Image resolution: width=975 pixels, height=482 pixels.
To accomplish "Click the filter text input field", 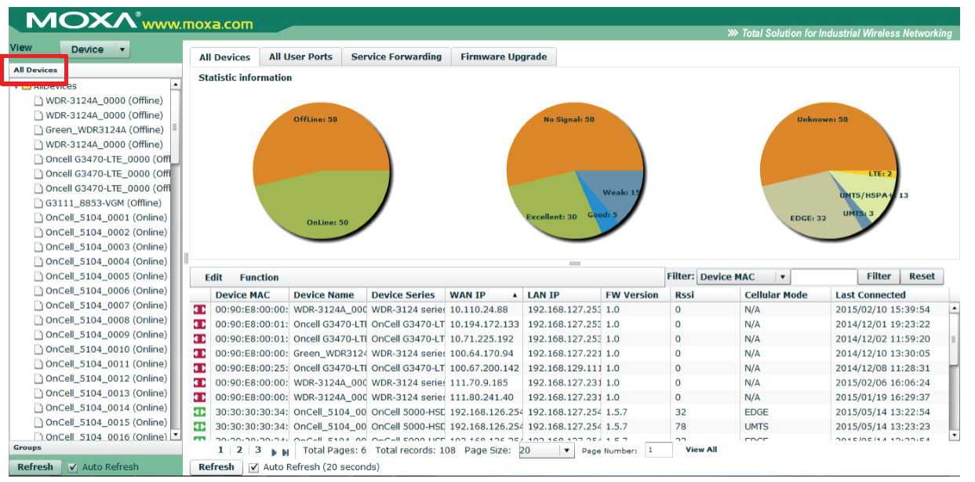I will [824, 277].
